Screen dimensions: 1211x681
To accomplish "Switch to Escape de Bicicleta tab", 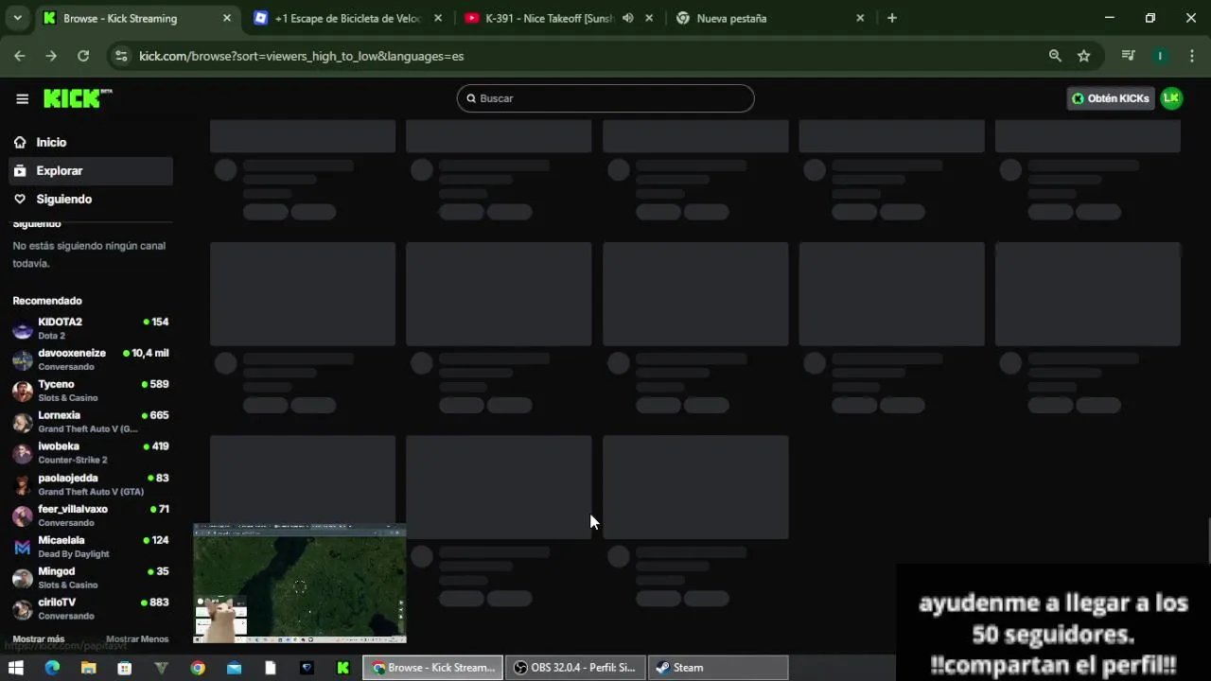I will [348, 18].
